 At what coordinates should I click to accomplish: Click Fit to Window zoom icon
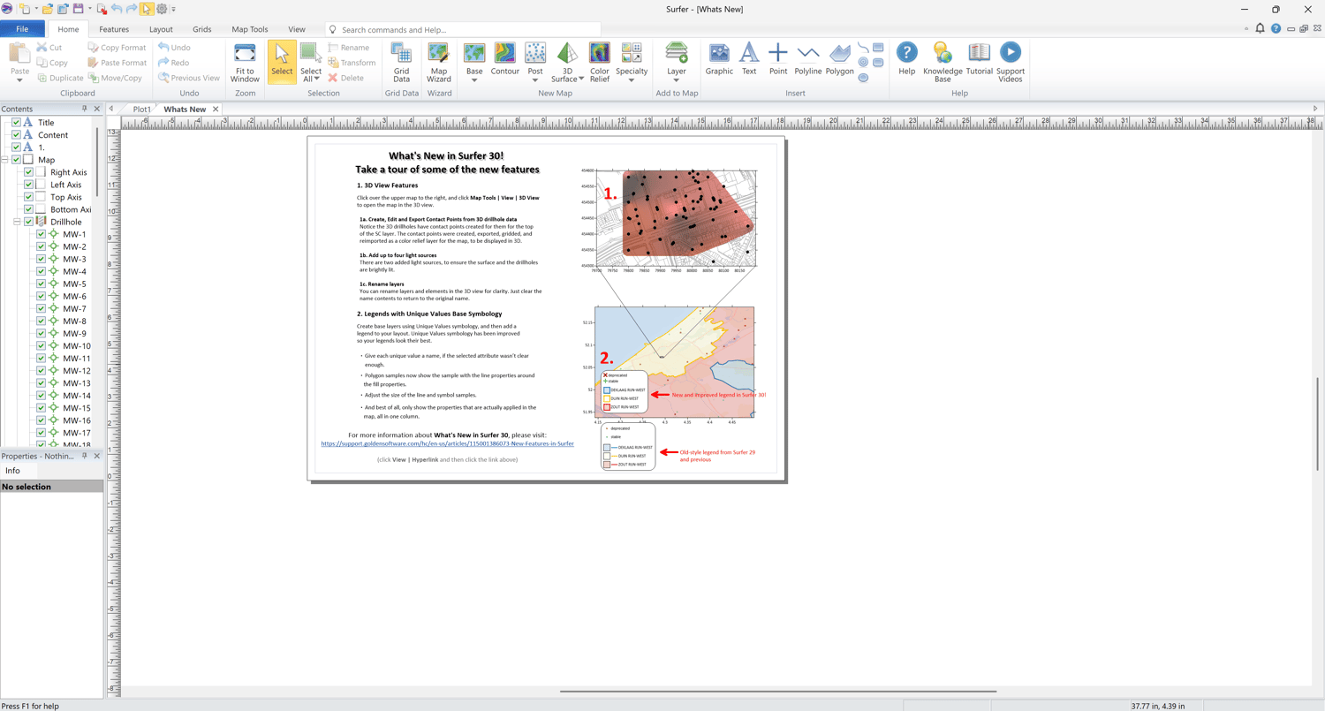[245, 61]
